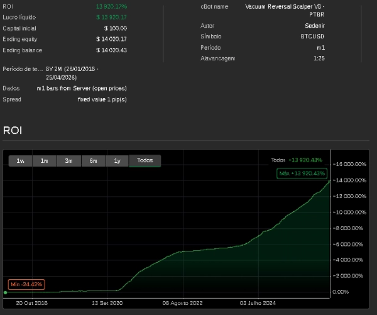
Task: Select the Todos range tab
Action: (x=145, y=161)
